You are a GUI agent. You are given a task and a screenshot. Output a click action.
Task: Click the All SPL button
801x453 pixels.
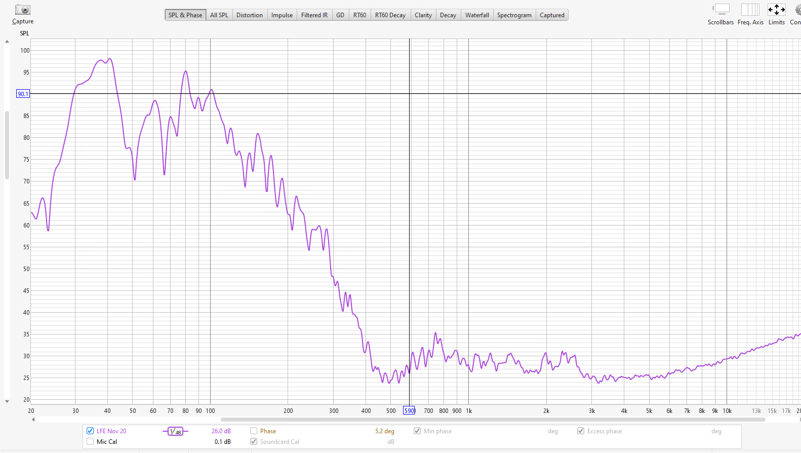point(219,15)
